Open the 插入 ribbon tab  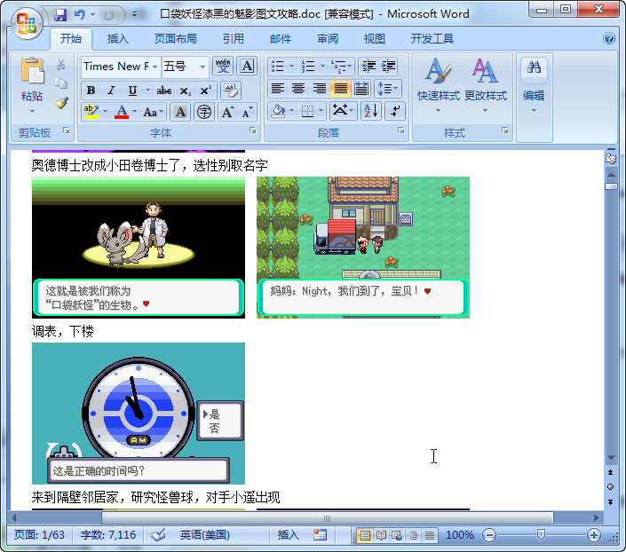pos(118,39)
